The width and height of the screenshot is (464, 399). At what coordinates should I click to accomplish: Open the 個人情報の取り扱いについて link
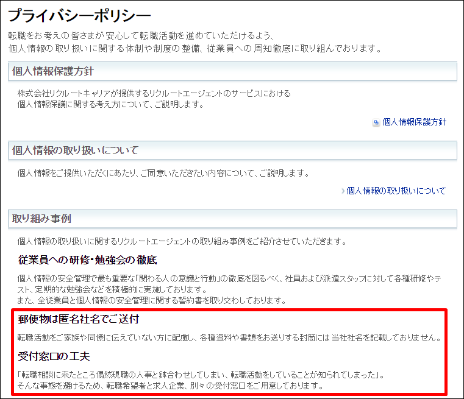396,191
